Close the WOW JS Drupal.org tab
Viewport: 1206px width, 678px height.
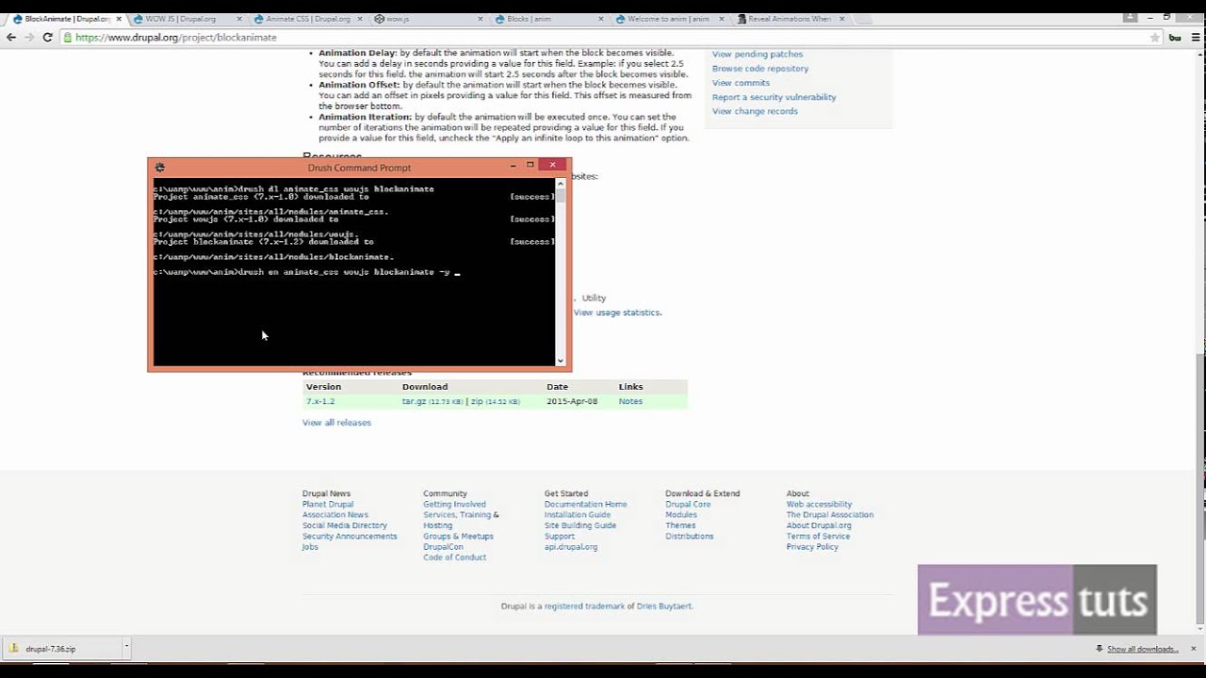238,19
